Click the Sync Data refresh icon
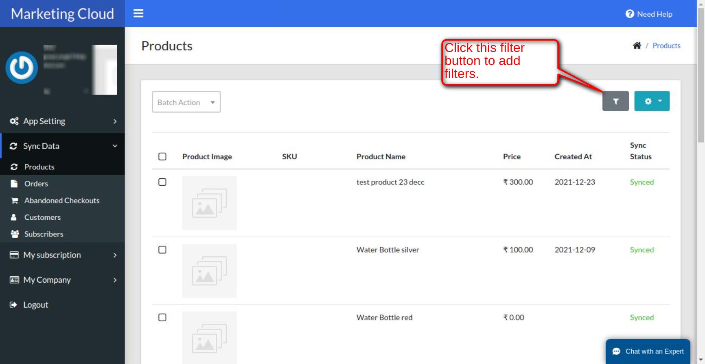The width and height of the screenshot is (705, 364). [13, 146]
